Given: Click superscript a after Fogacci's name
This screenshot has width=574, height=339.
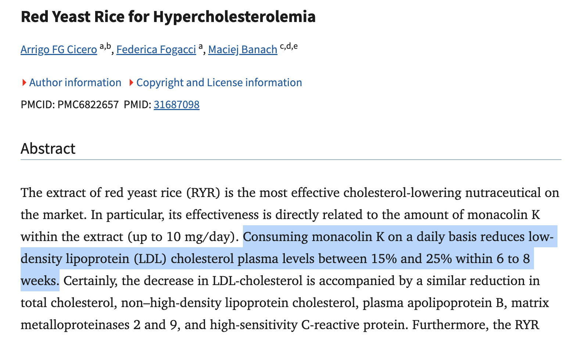Looking at the screenshot, I should tap(201, 47).
